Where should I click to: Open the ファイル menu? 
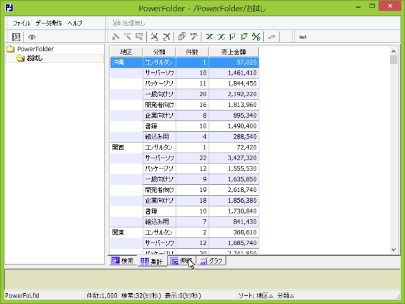tap(22, 23)
